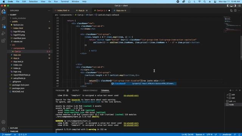Select the node terminal instance
The height and width of the screenshot is (136, 242).
pos(233,105)
